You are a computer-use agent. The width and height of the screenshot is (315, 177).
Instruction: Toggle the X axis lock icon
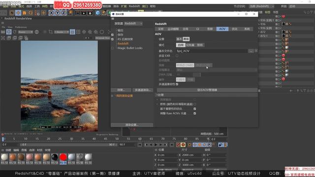point(51,13)
